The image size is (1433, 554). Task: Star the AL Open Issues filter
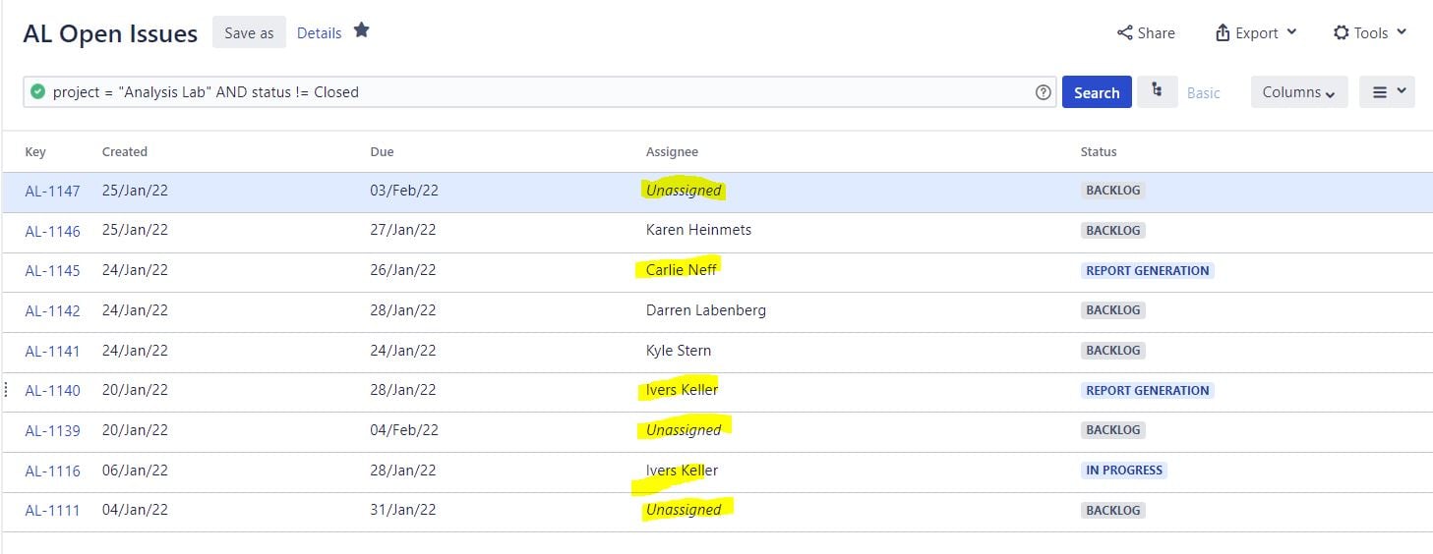361,30
